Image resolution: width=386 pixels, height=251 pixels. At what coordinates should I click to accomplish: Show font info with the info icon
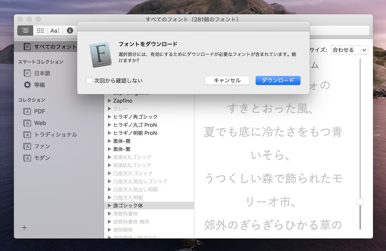pos(70,30)
